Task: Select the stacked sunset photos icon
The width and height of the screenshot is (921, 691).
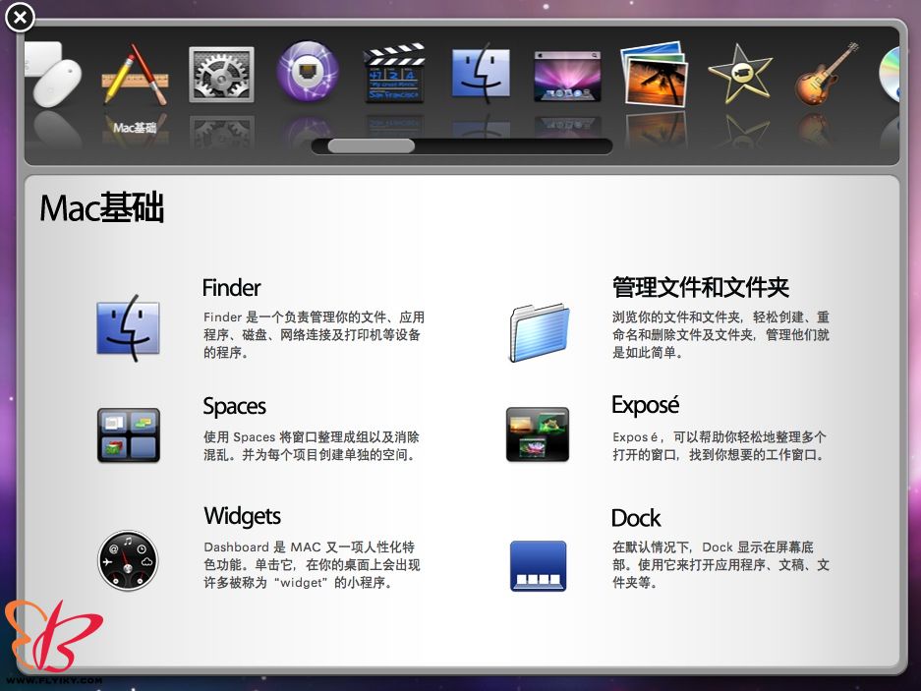Action: pos(654,74)
